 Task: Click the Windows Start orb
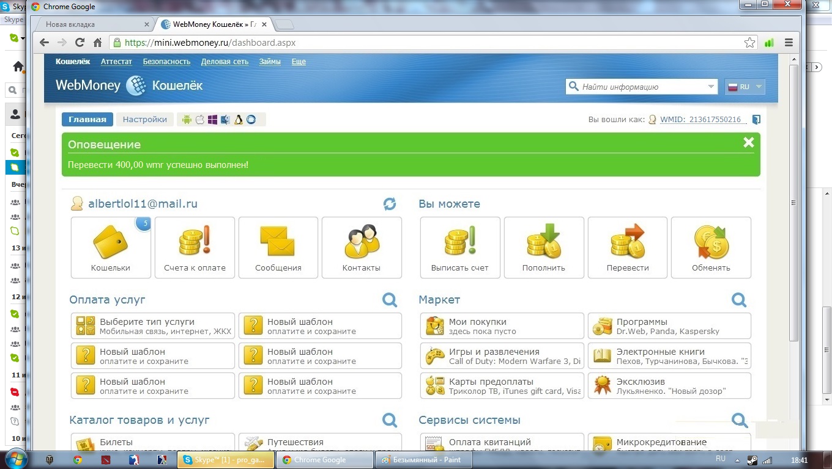click(x=17, y=459)
